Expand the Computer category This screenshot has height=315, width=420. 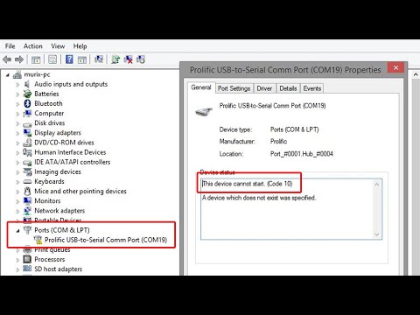click(x=17, y=114)
